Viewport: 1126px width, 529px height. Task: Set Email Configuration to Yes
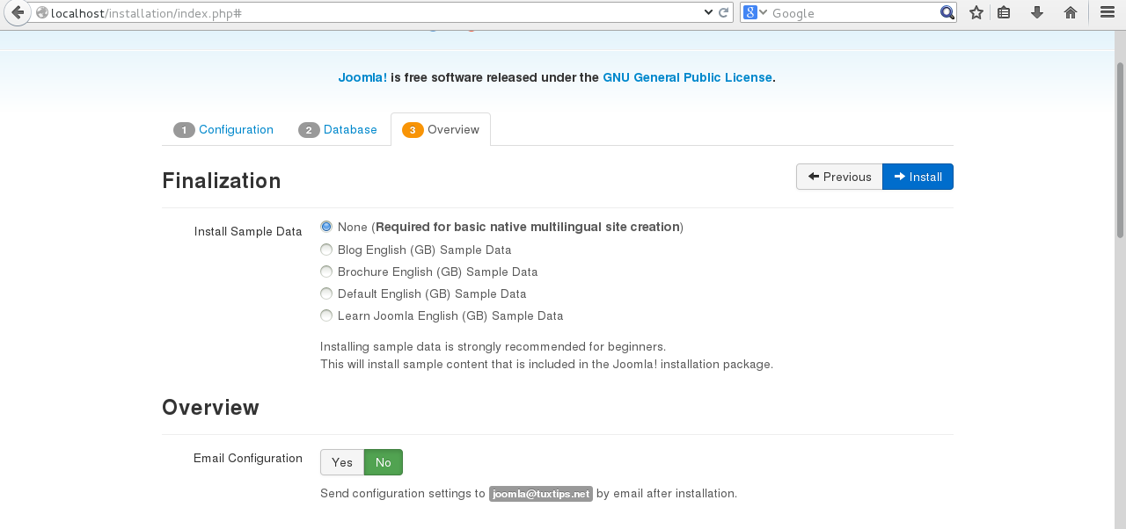pos(342,462)
